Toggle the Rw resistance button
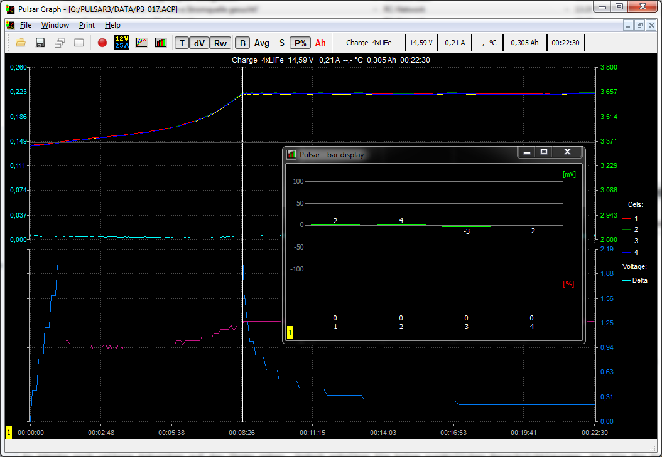Viewport: 662px width, 457px height. click(x=220, y=43)
